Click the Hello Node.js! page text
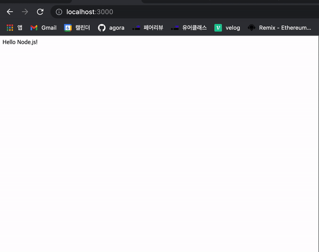319x252 pixels. (x=20, y=42)
